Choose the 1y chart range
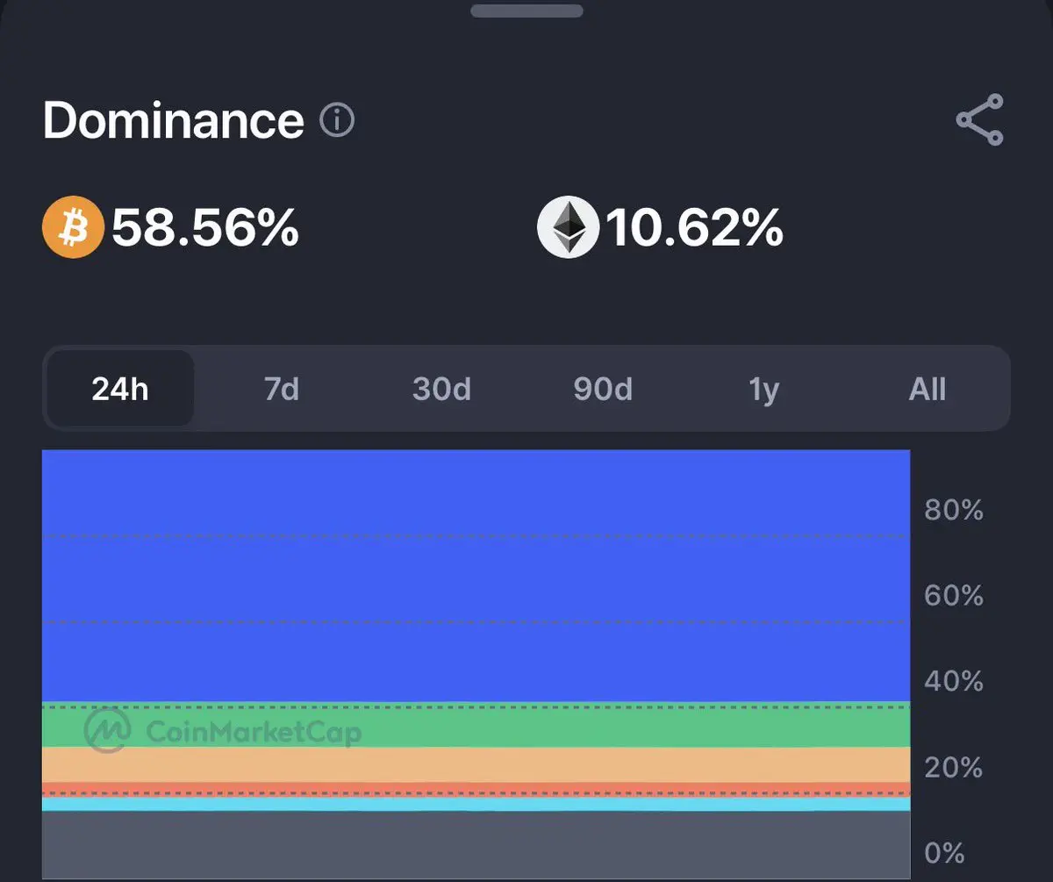Image resolution: width=1053 pixels, height=882 pixels. (763, 389)
